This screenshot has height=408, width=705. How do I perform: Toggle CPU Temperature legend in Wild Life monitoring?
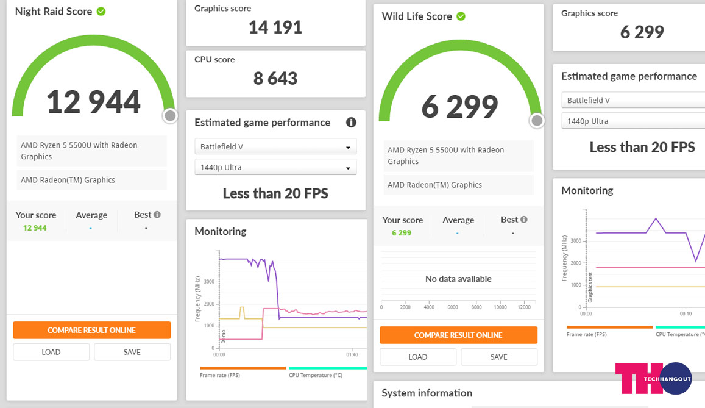pyautogui.click(x=680, y=331)
